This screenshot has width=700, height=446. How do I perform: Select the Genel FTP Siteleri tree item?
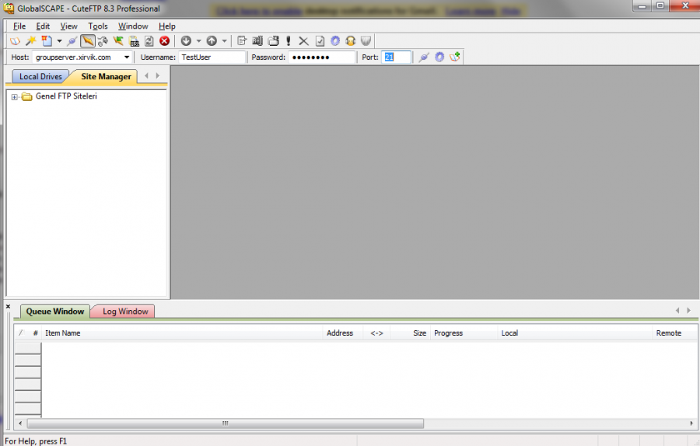(66, 96)
